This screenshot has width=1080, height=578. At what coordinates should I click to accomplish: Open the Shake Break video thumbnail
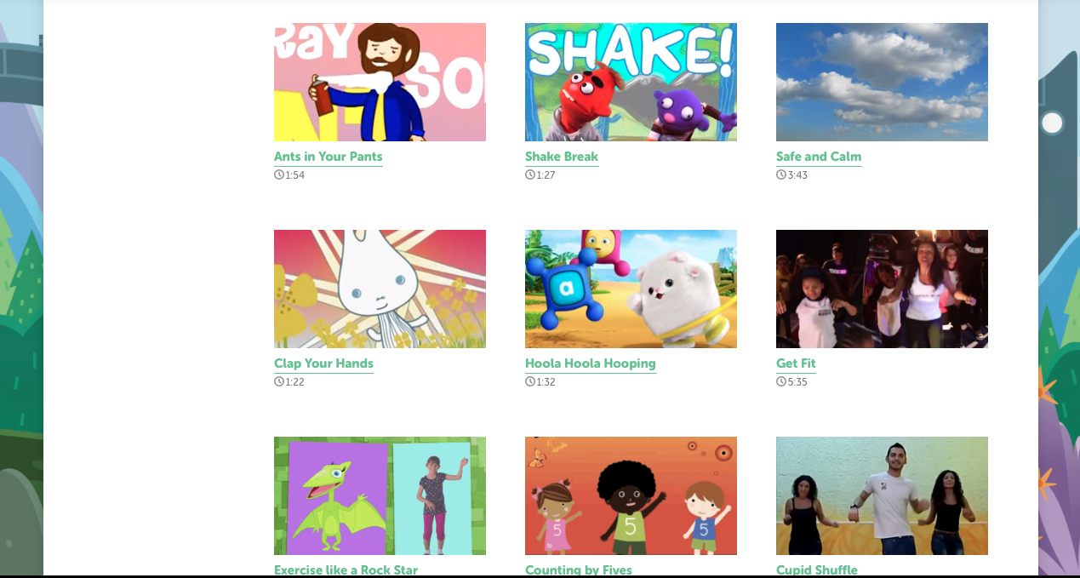point(631,82)
